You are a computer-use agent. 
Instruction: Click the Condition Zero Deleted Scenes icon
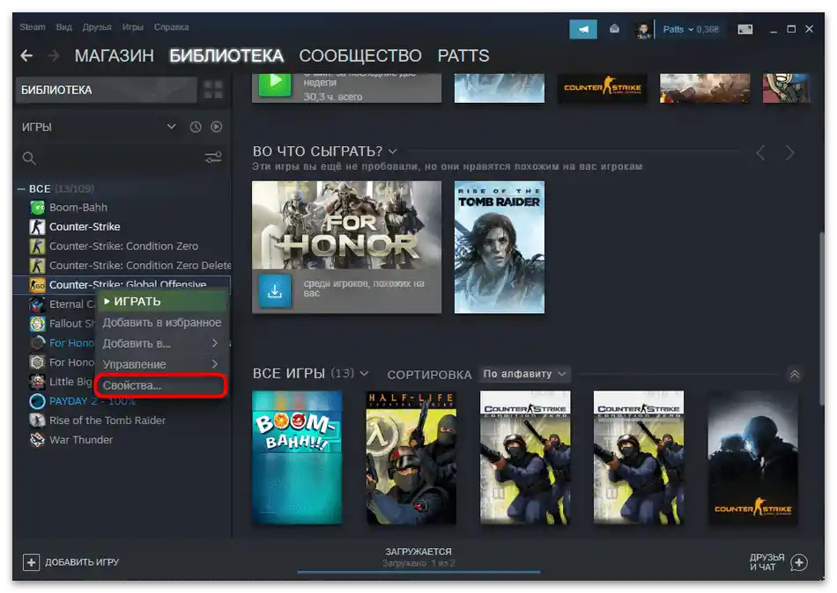tap(37, 266)
